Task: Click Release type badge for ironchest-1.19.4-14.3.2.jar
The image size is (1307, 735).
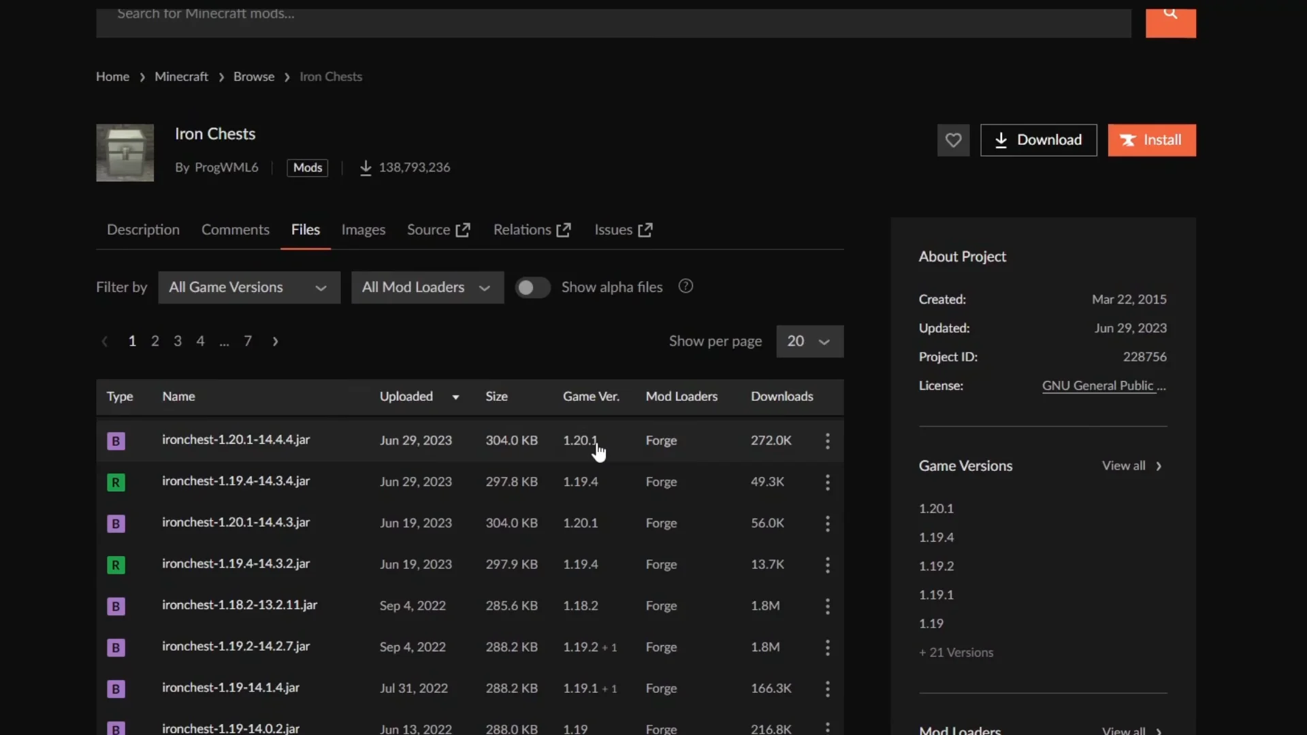Action: click(116, 565)
